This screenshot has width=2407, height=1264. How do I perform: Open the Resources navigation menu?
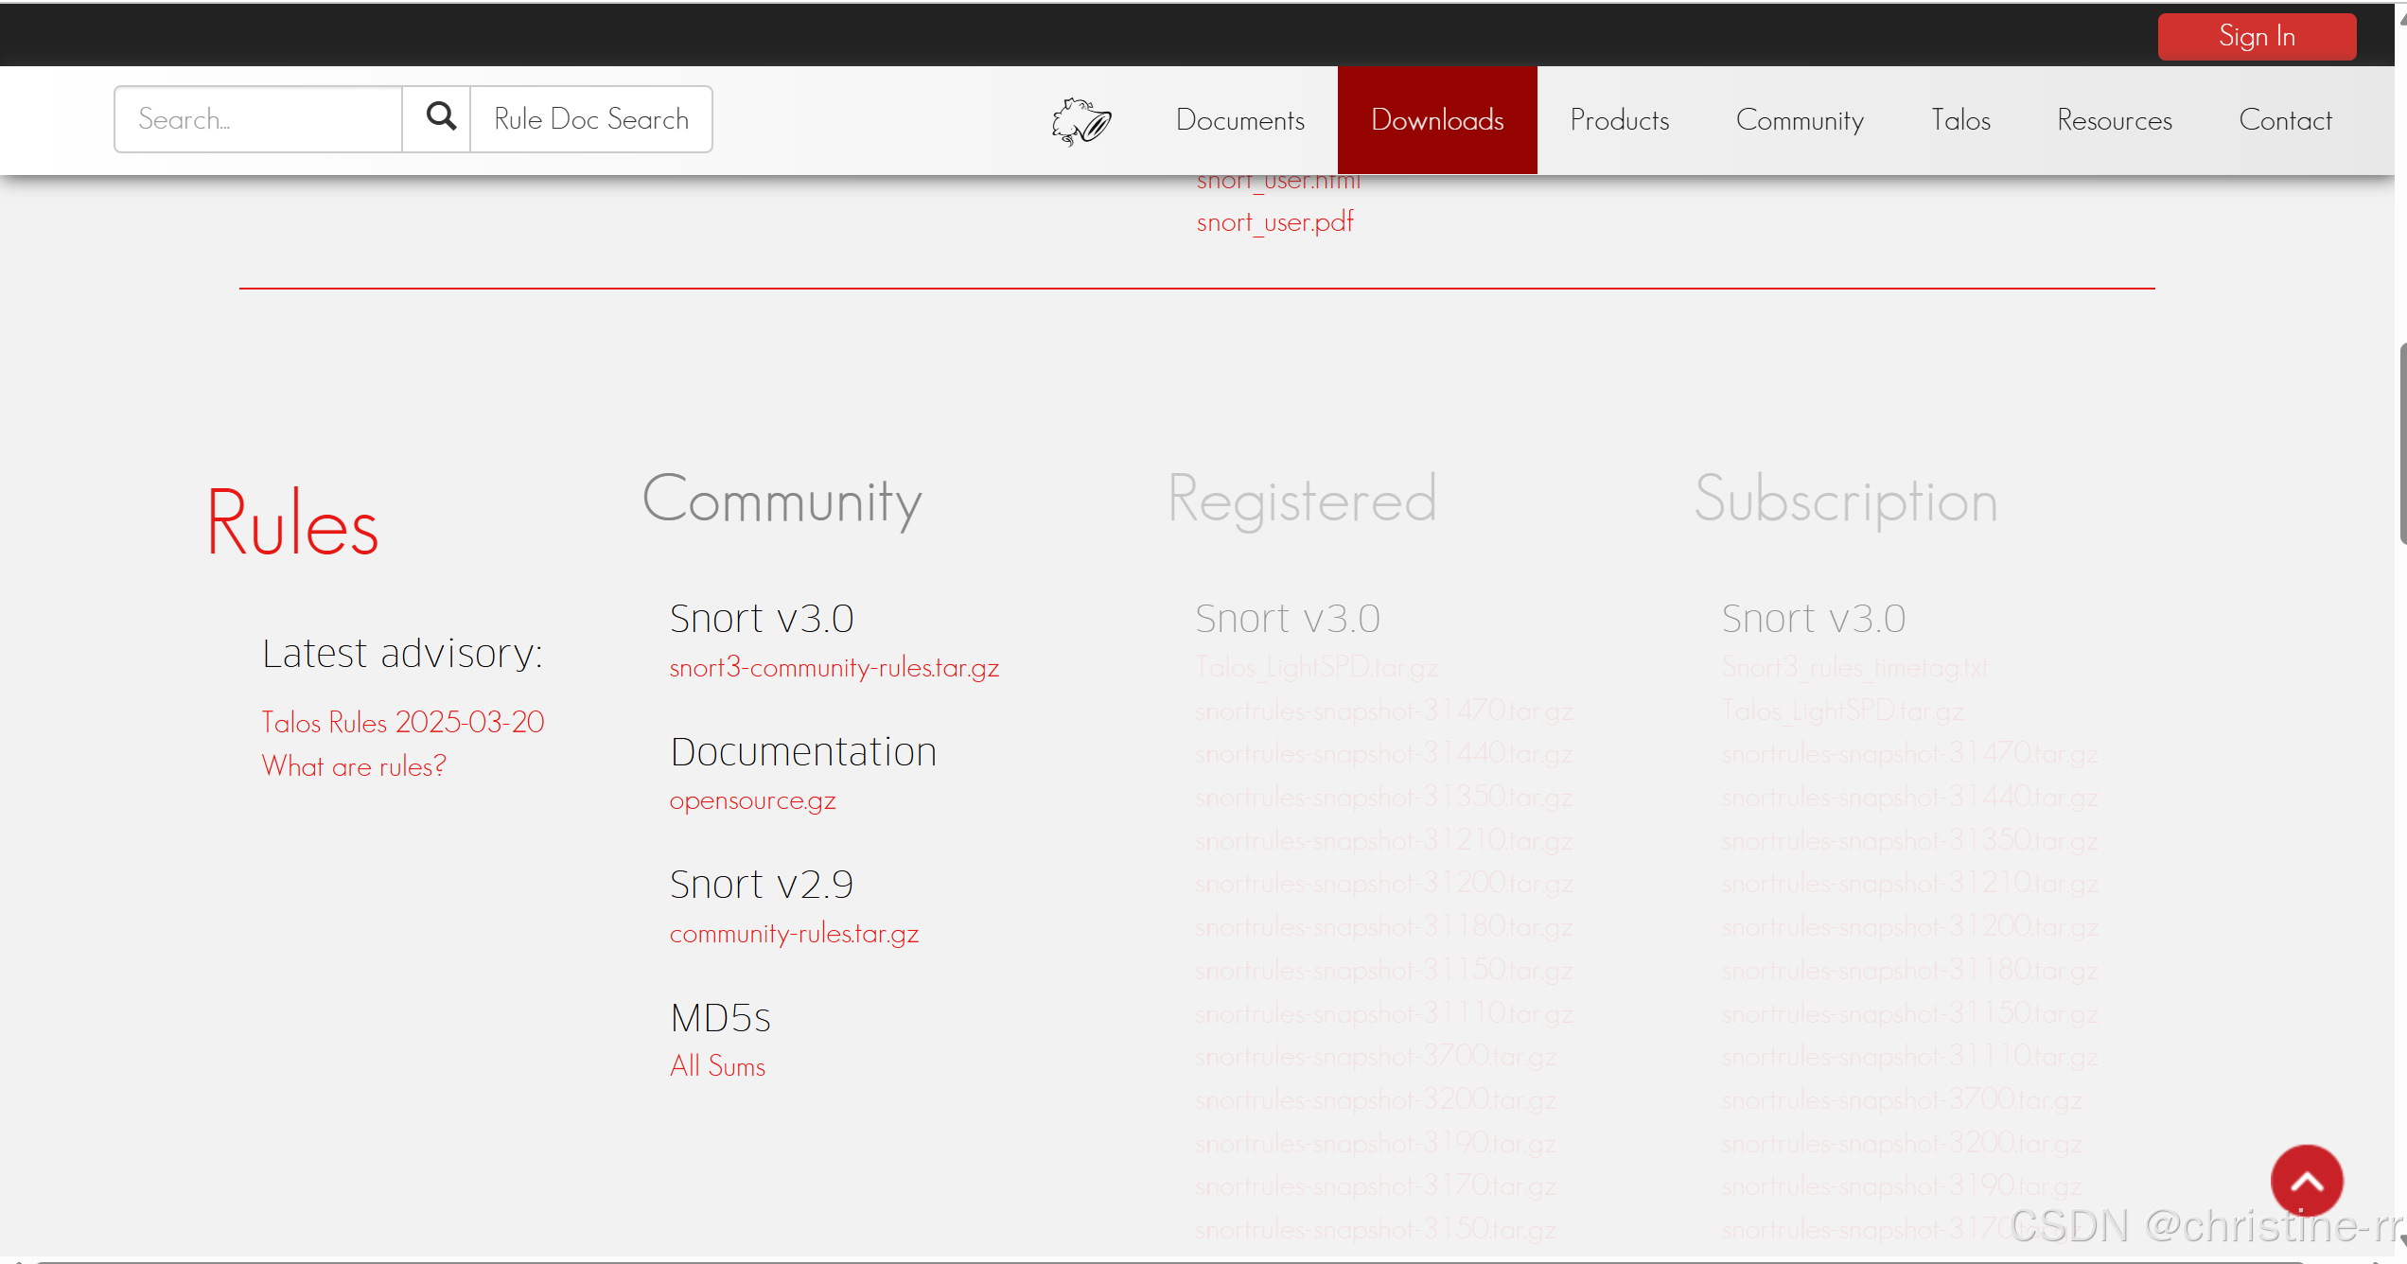coord(2114,120)
